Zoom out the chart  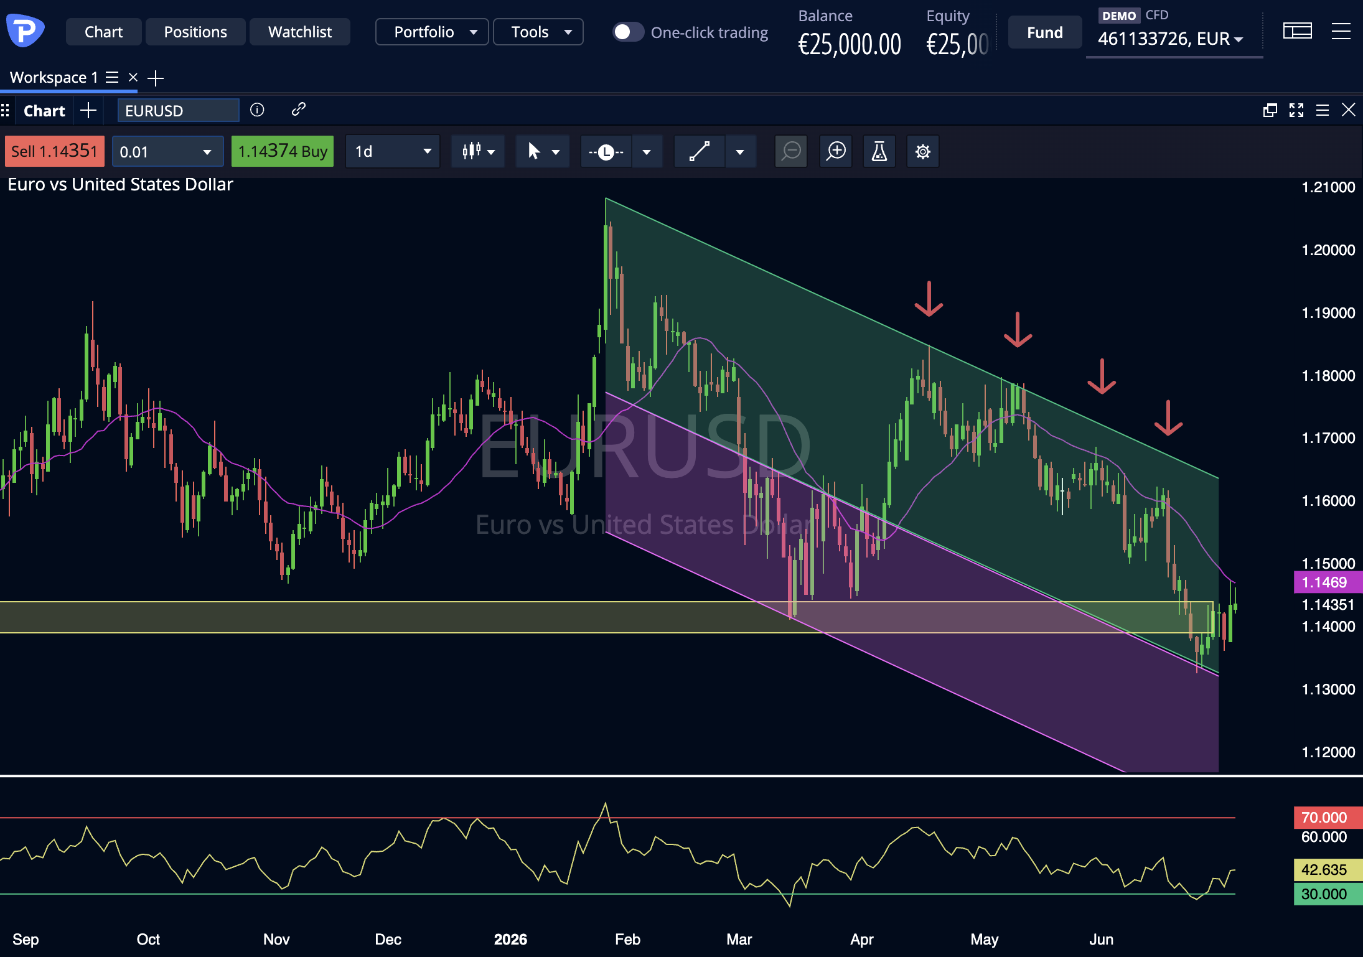pos(791,151)
